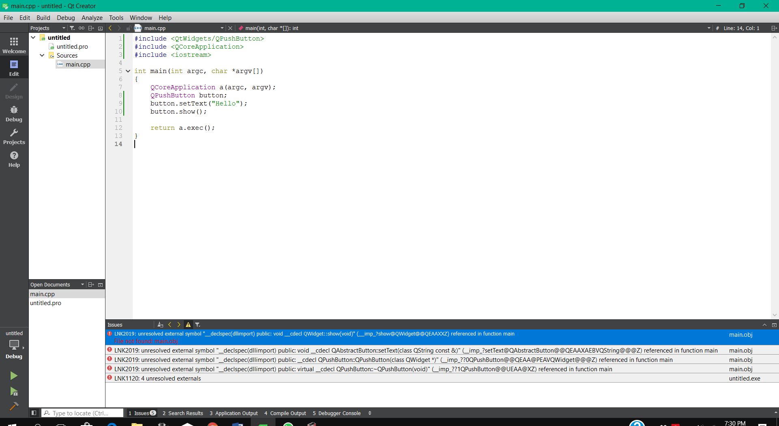This screenshot has height=426, width=779.
Task: Open the untitled Debug kit selector
Action: [14, 344]
